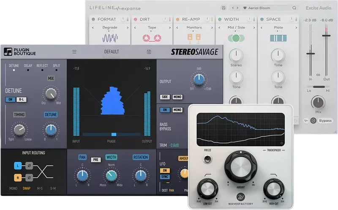Click the Wavesfactory W logo

coord(240,197)
